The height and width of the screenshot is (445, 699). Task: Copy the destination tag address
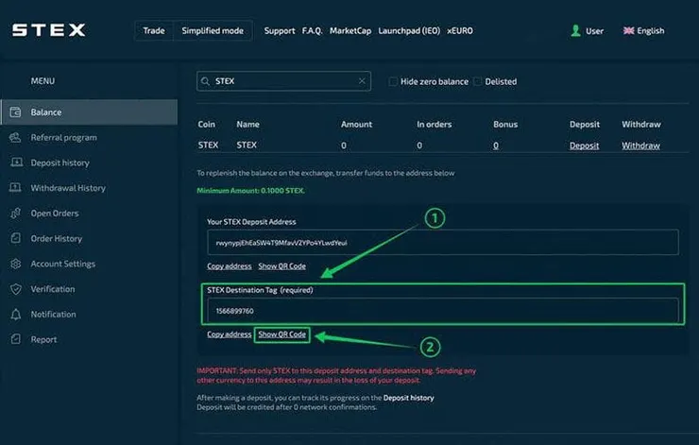tap(230, 334)
